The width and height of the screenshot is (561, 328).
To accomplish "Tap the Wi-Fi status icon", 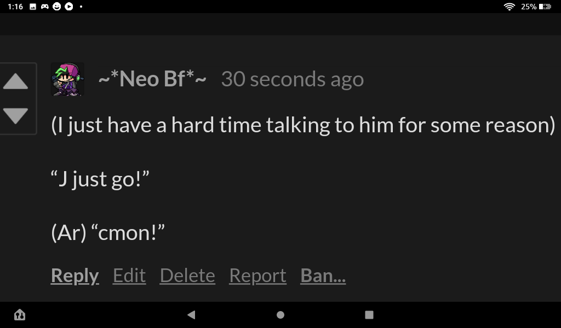I will point(510,7).
